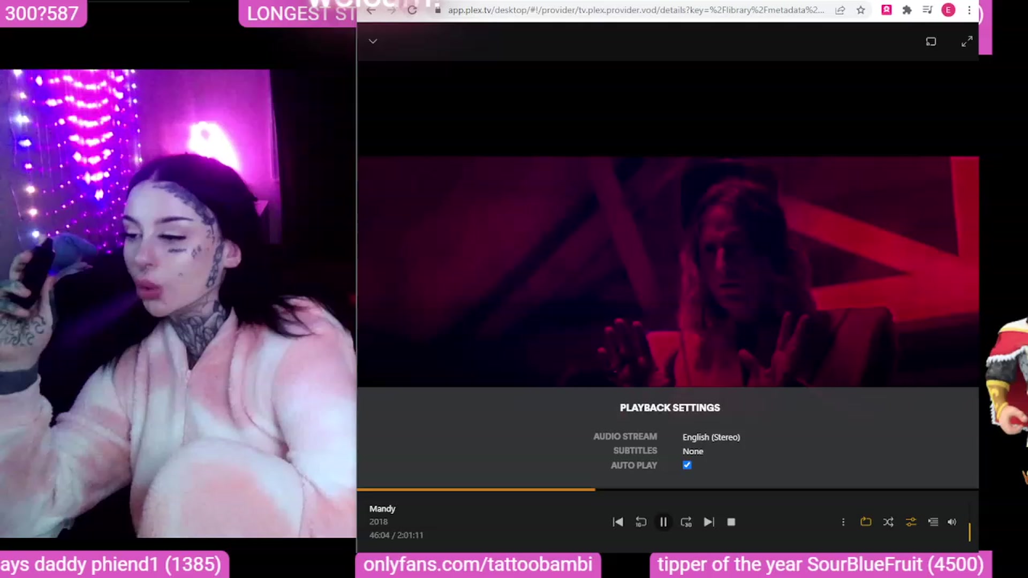Image resolution: width=1028 pixels, height=578 pixels.
Task: Open the browser profile avatar E
Action: (x=948, y=10)
